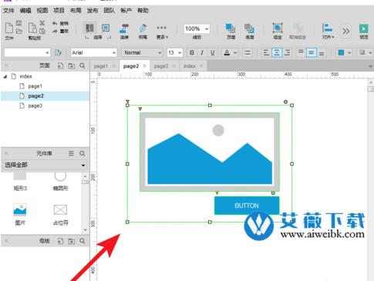Open the zoom 100% dropdown
374x281 pixels.
(x=197, y=28)
